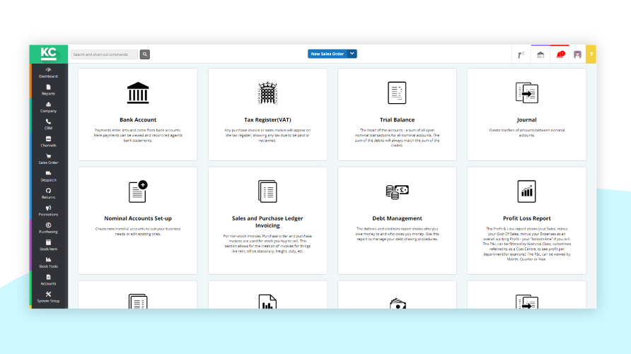Click the Trial Balance document icon

point(397,93)
